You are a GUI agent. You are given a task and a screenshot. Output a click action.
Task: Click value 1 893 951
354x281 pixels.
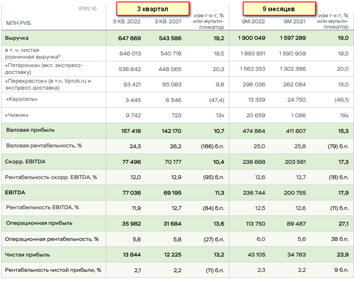tap(253, 54)
